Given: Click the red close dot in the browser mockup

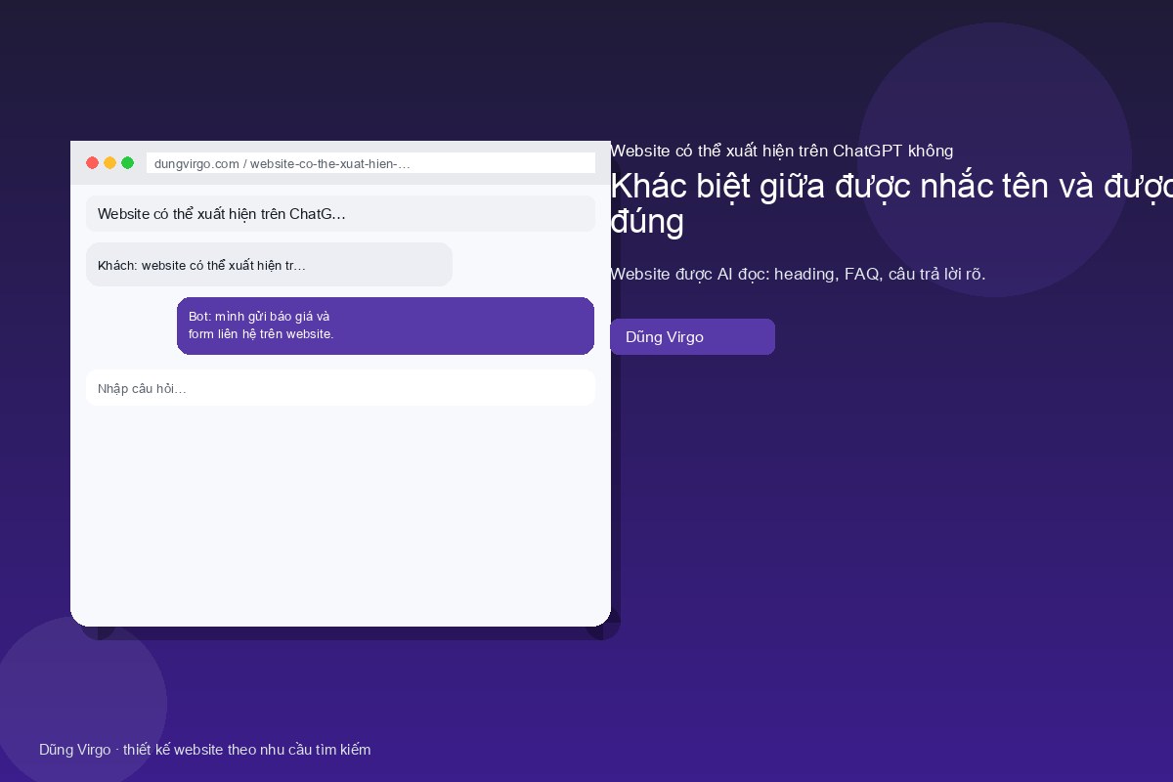Looking at the screenshot, I should click(x=93, y=163).
